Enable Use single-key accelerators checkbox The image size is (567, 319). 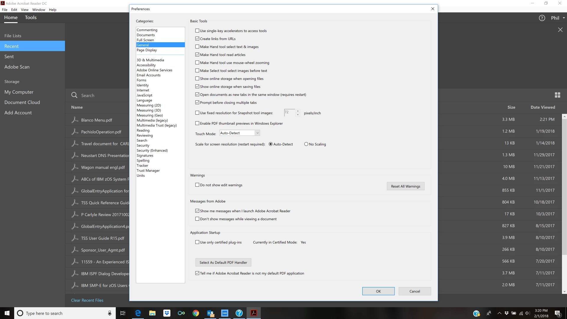197,31
